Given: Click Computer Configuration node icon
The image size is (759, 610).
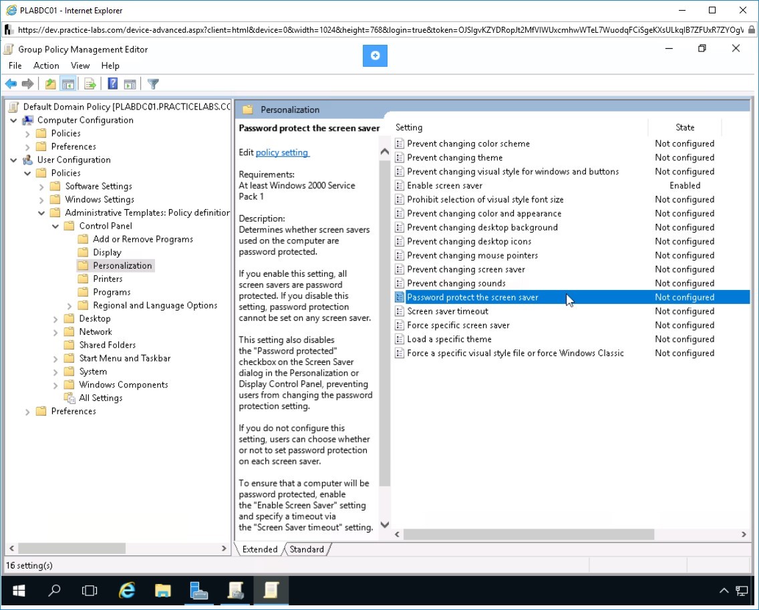Looking at the screenshot, I should click(x=28, y=120).
